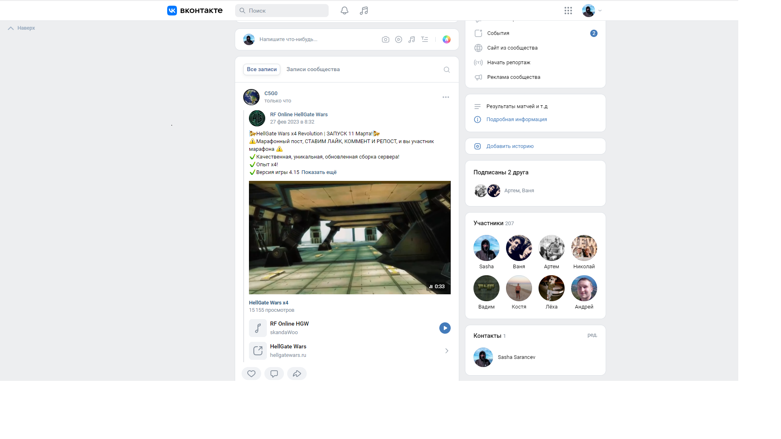Open friend names Артем, Ваня

tap(519, 191)
